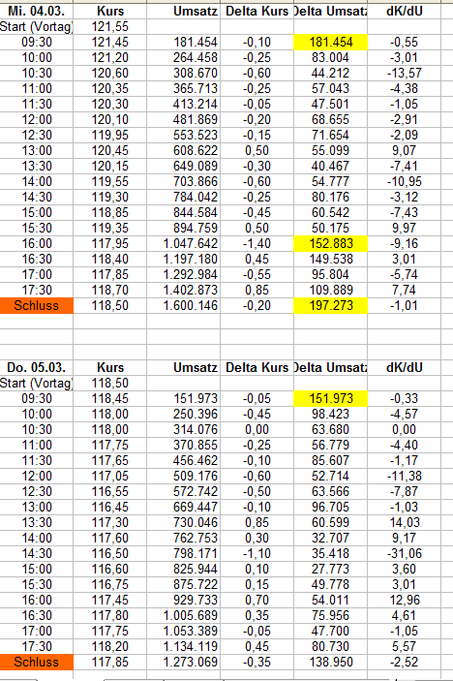Click dK/dU value -31,06
Screen dimensions: 453x681
pos(404,554)
